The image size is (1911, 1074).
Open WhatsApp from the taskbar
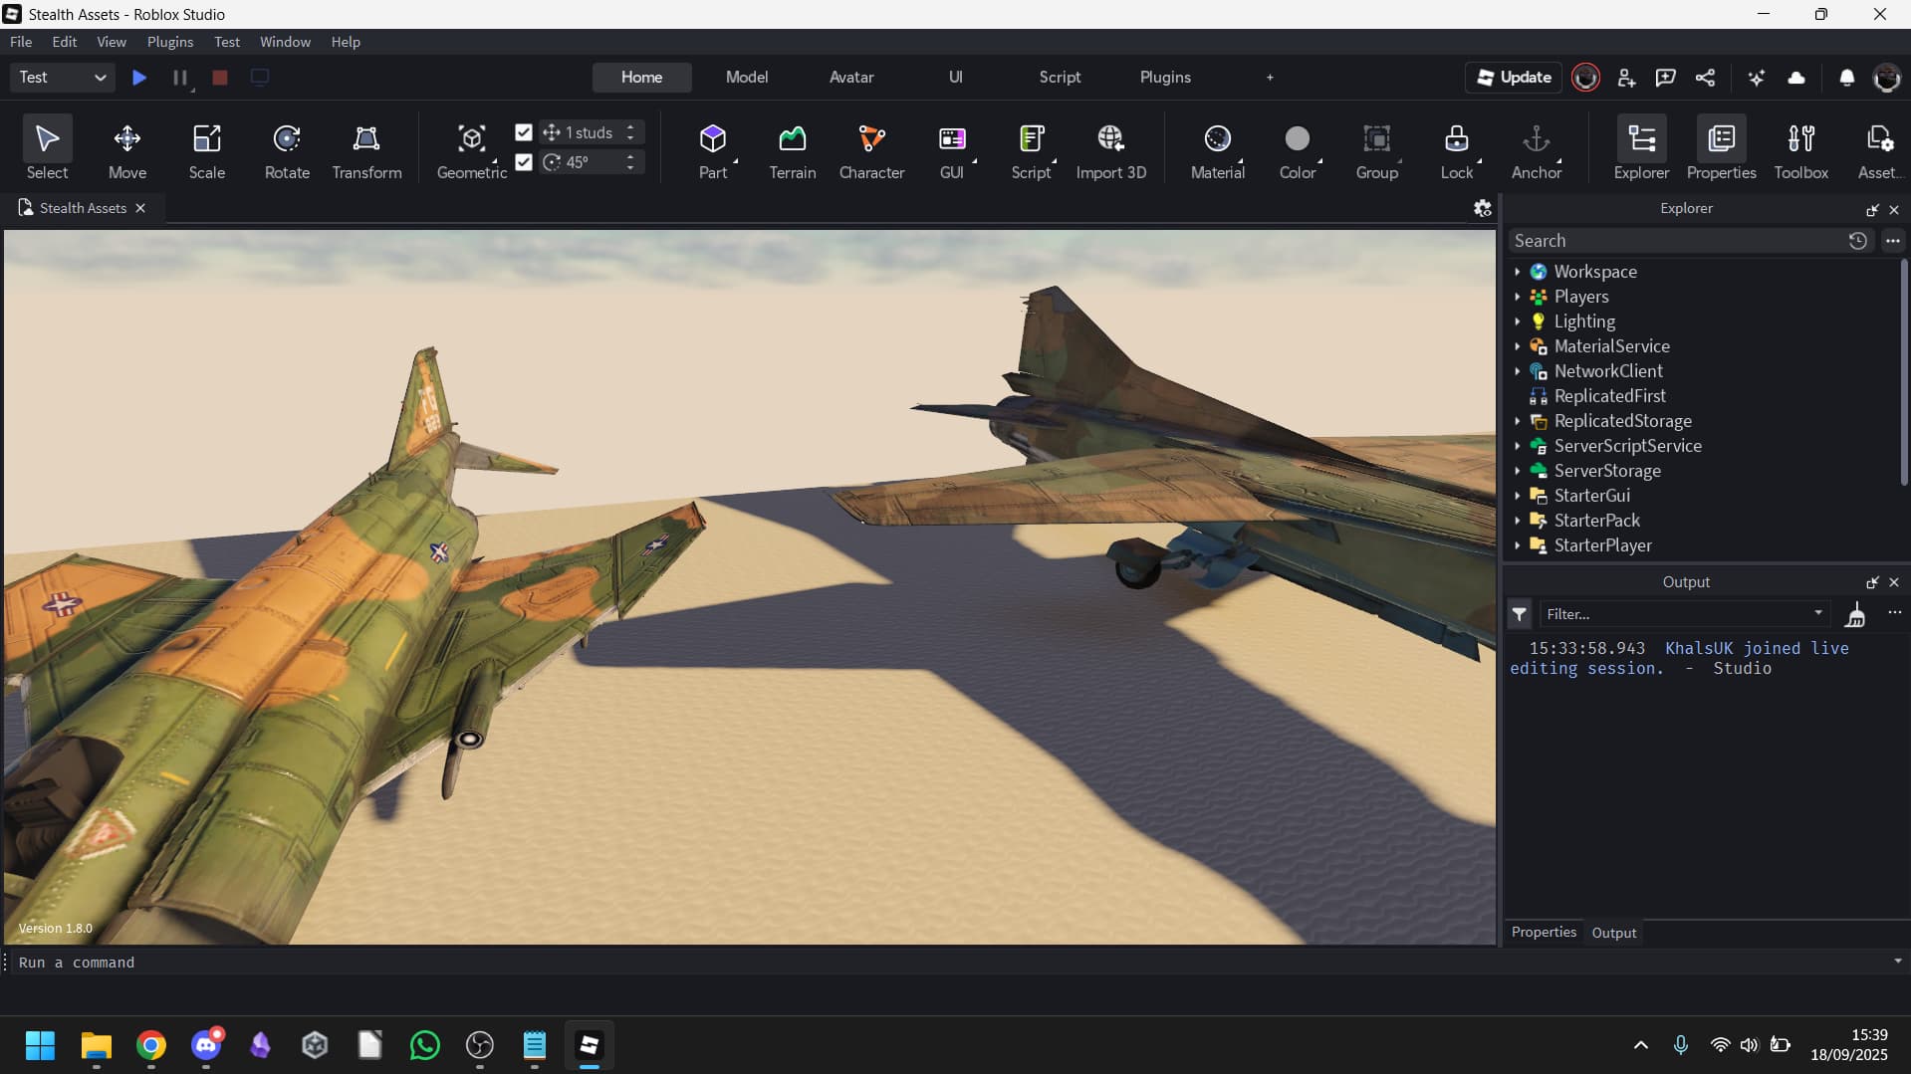(425, 1045)
